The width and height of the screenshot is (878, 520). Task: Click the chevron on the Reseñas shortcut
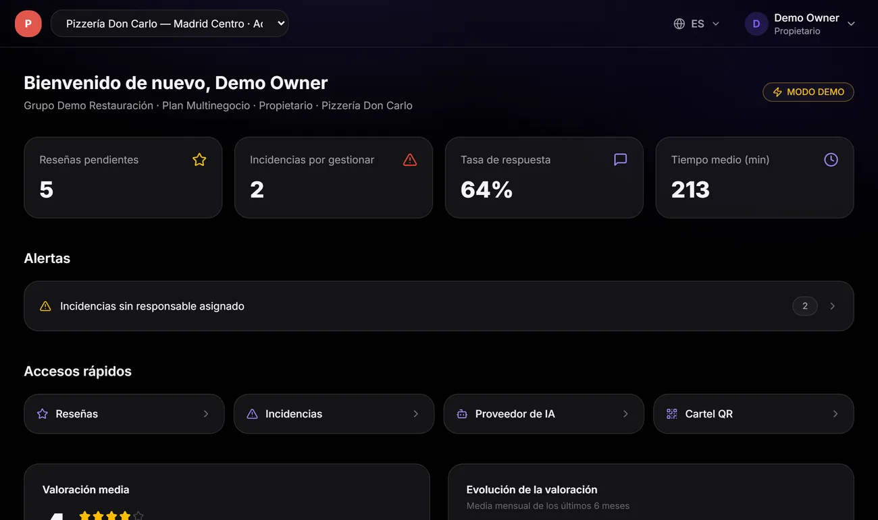(206, 414)
